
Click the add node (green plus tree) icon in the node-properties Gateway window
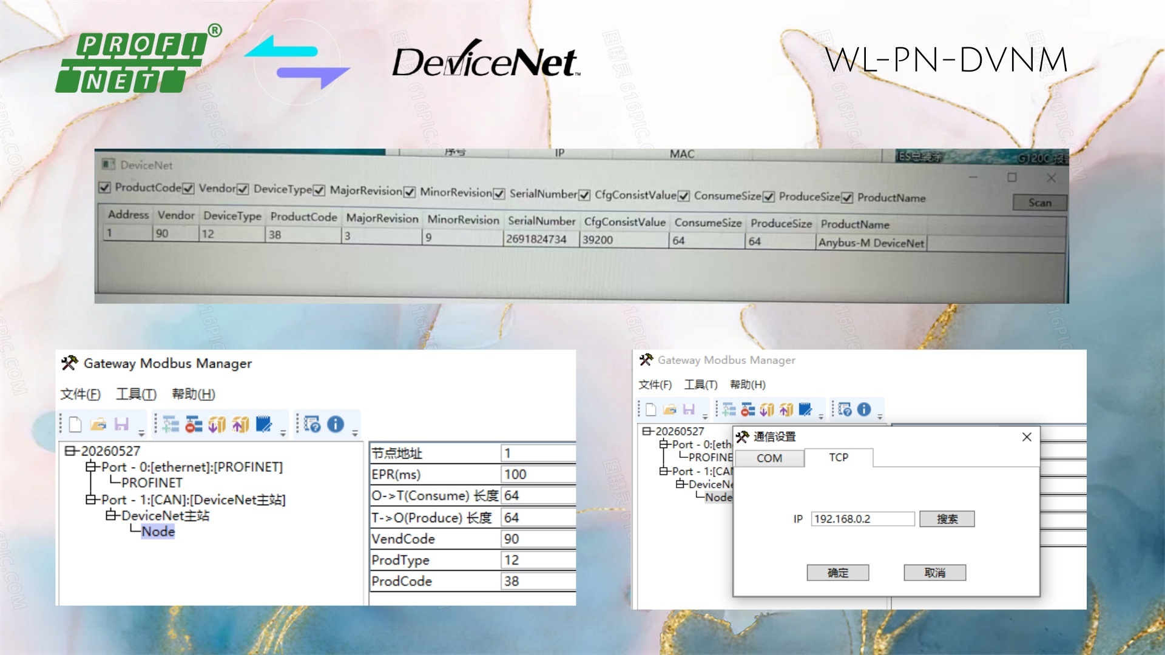(x=171, y=425)
